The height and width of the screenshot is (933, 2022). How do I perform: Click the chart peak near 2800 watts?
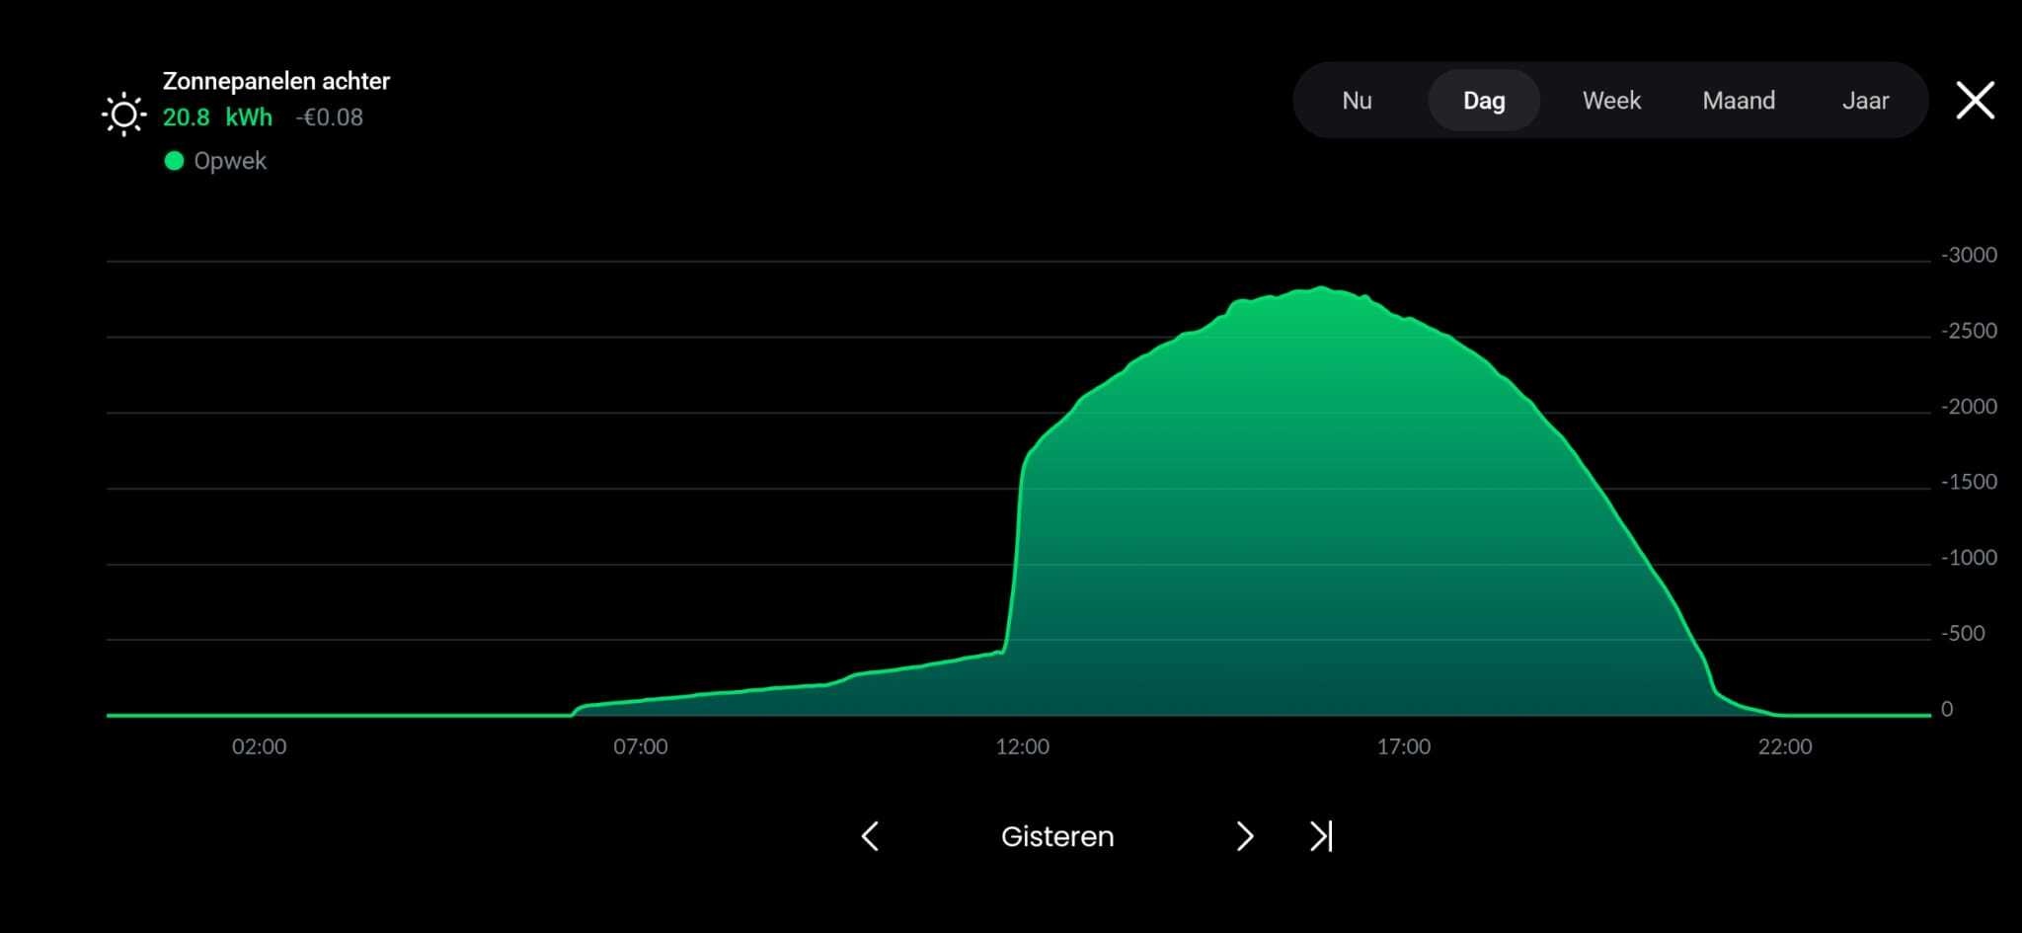[x=1321, y=288]
